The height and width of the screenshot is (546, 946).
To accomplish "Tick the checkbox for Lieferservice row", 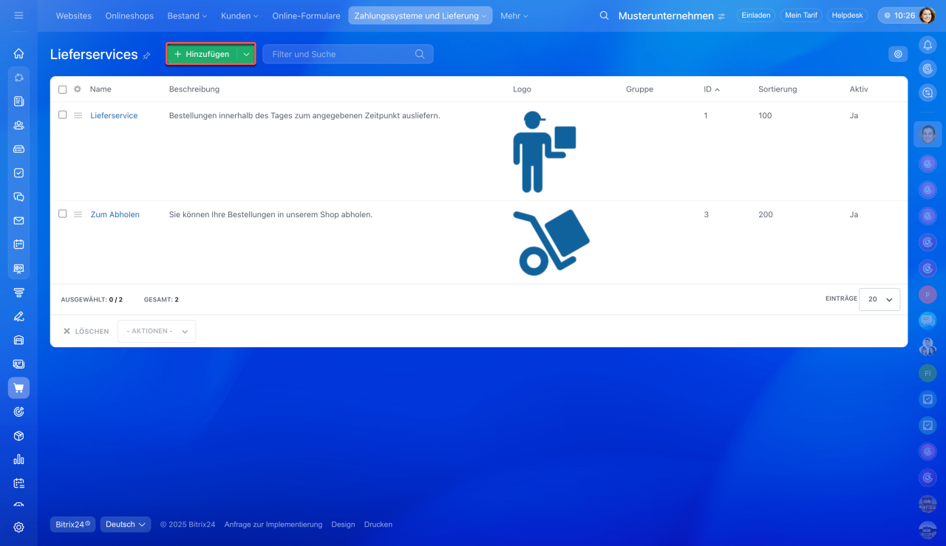I will pos(63,115).
